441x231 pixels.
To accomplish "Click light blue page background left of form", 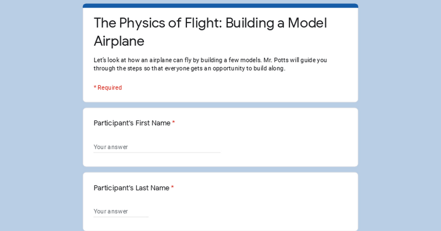I will click(x=41, y=115).
